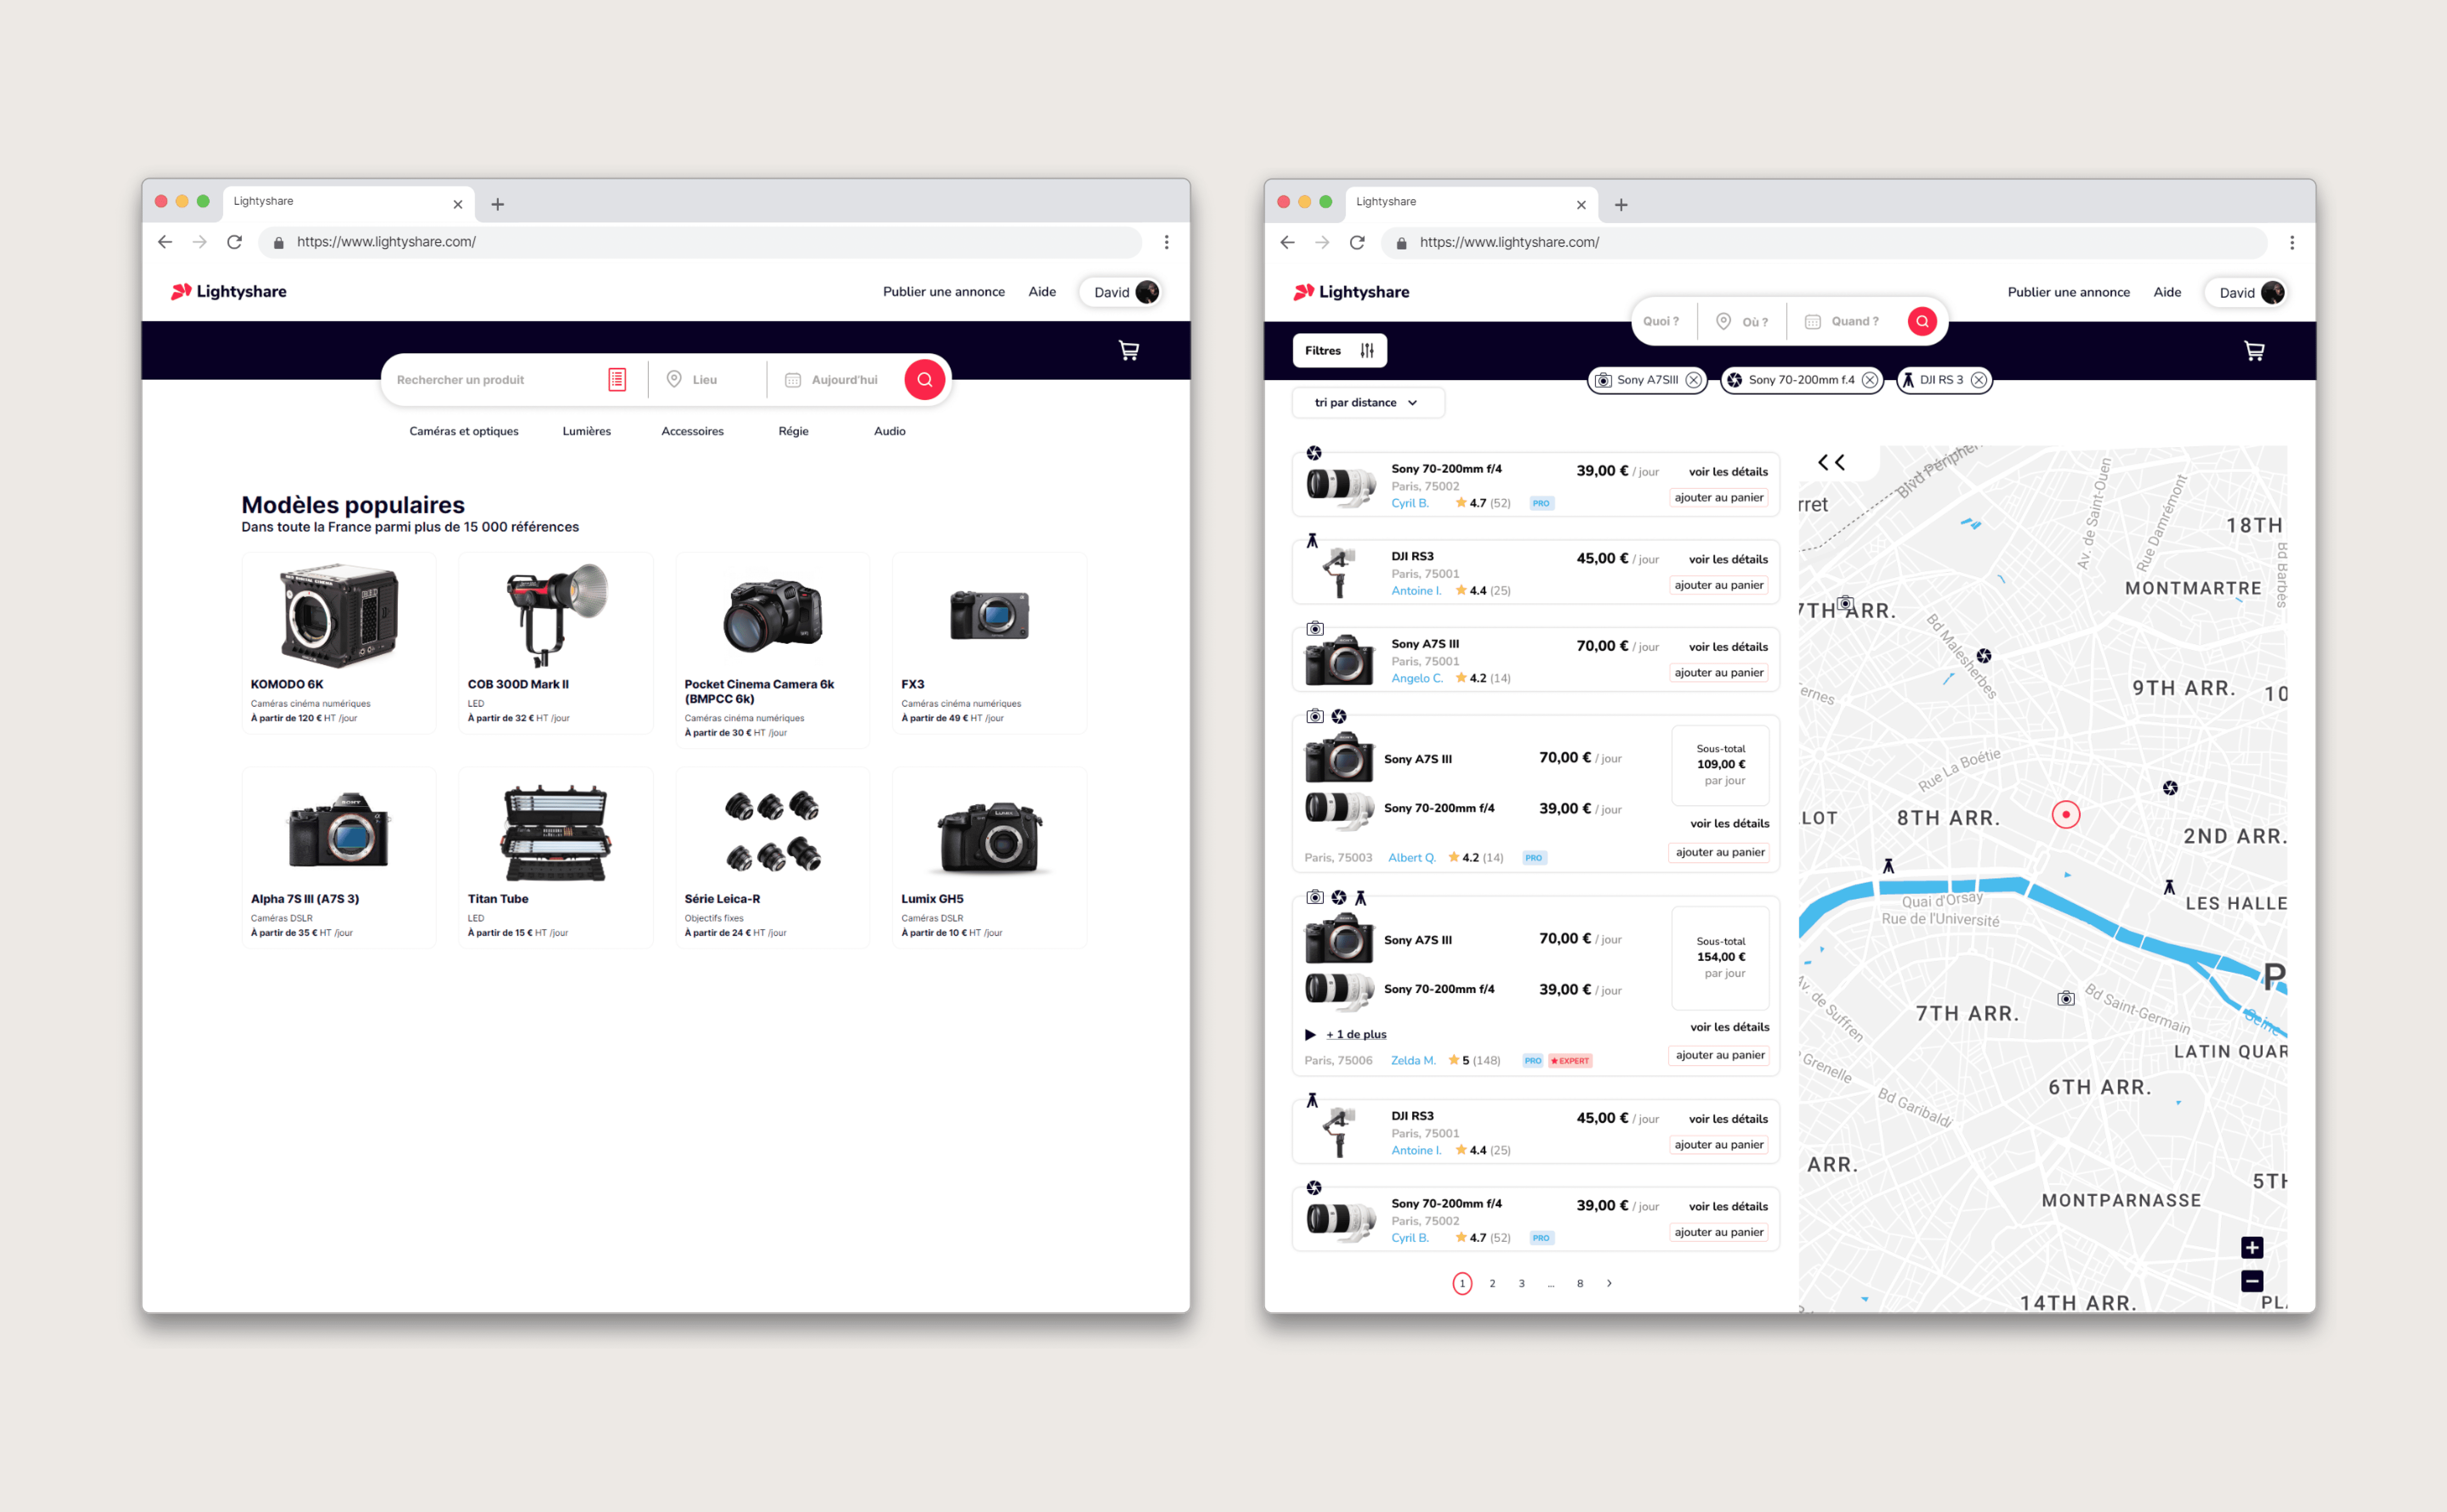Image resolution: width=2447 pixels, height=1512 pixels.
Task: Open the product list icon in search bar
Action: point(617,379)
